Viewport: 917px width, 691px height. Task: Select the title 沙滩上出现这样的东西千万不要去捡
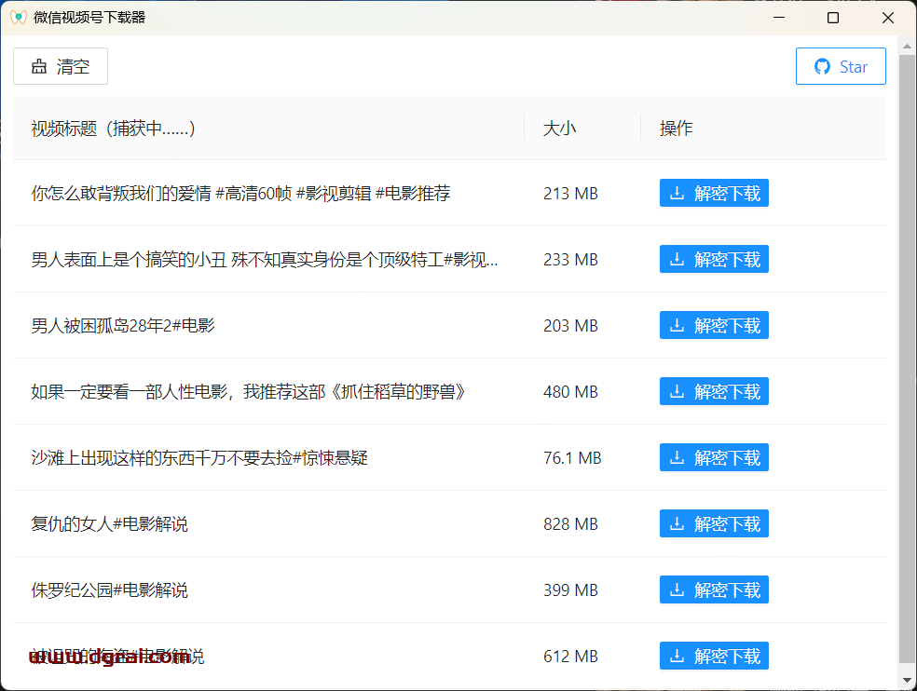[199, 457]
